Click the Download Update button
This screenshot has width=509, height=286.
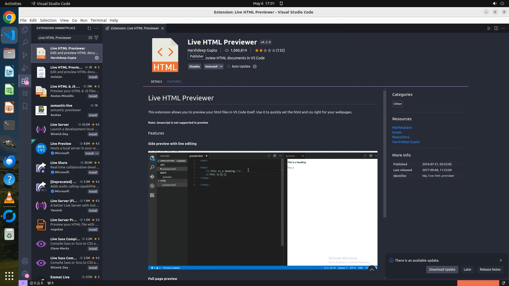tap(442, 269)
